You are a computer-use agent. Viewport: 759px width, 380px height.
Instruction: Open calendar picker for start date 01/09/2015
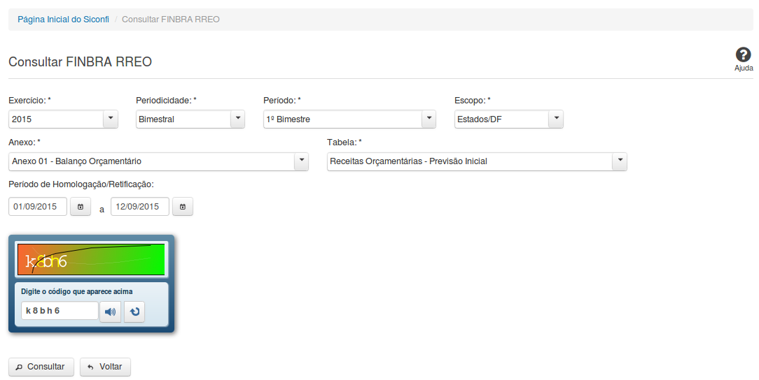[81, 207]
